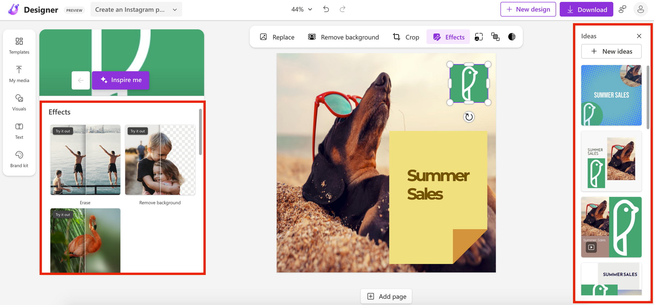Select the frame/image placement tool
Screen dimensions: 654x305
[x=479, y=37]
